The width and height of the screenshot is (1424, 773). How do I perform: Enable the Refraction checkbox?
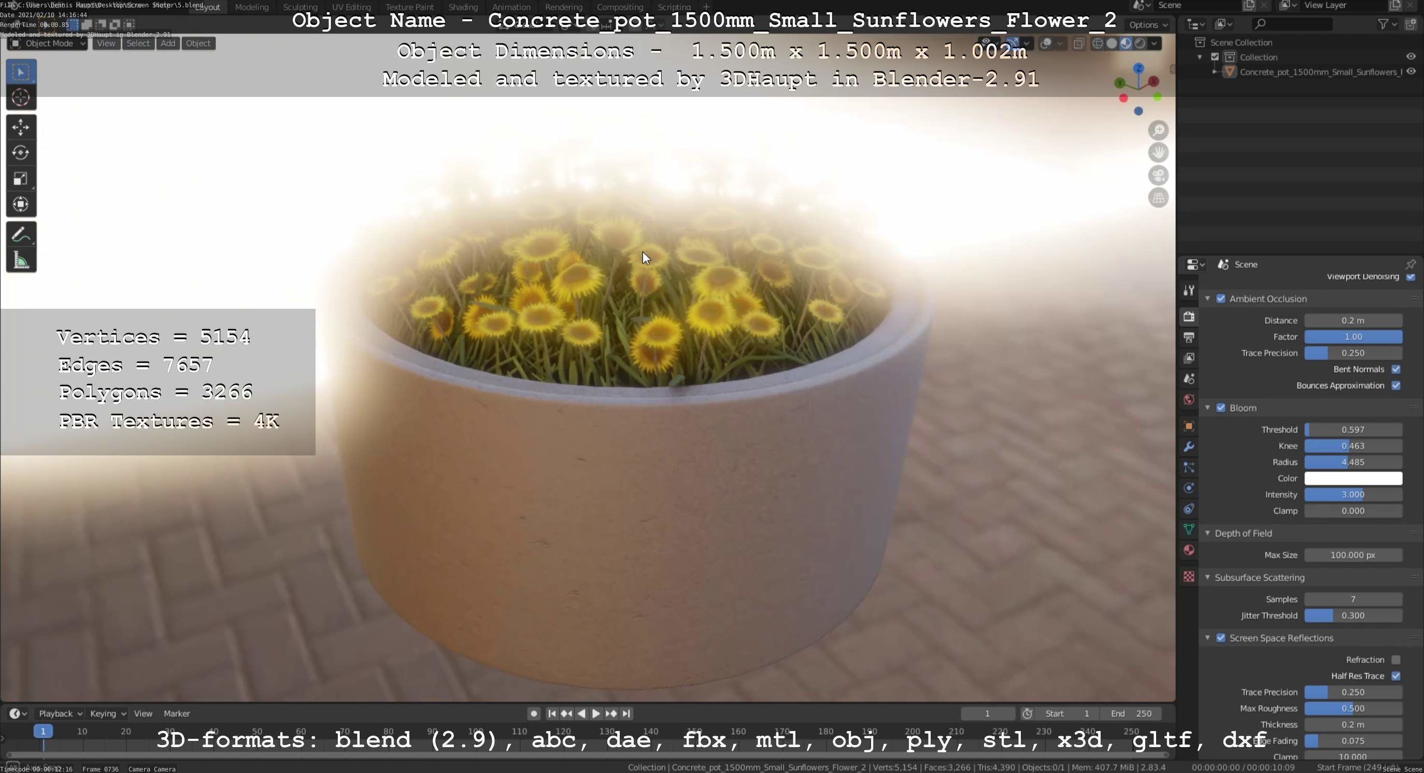pyautogui.click(x=1396, y=660)
